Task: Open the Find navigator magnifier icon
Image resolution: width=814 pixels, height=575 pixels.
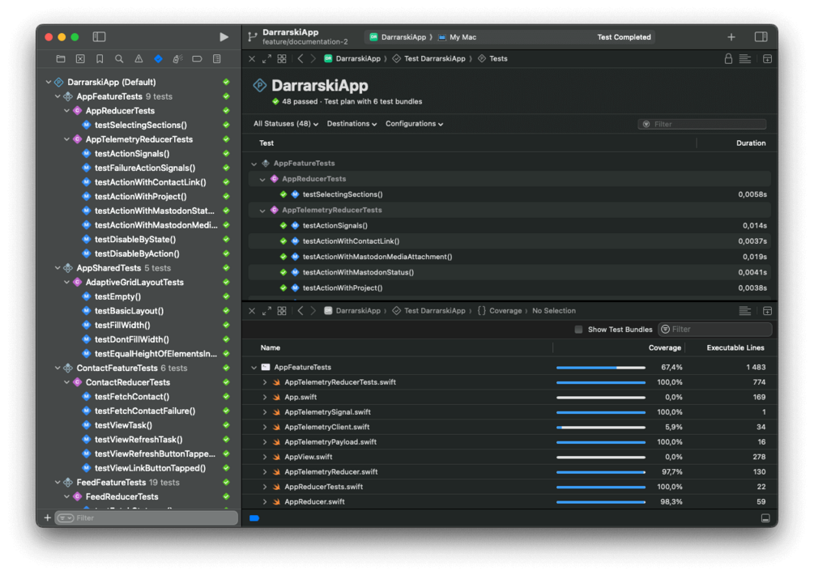Action: (119, 58)
